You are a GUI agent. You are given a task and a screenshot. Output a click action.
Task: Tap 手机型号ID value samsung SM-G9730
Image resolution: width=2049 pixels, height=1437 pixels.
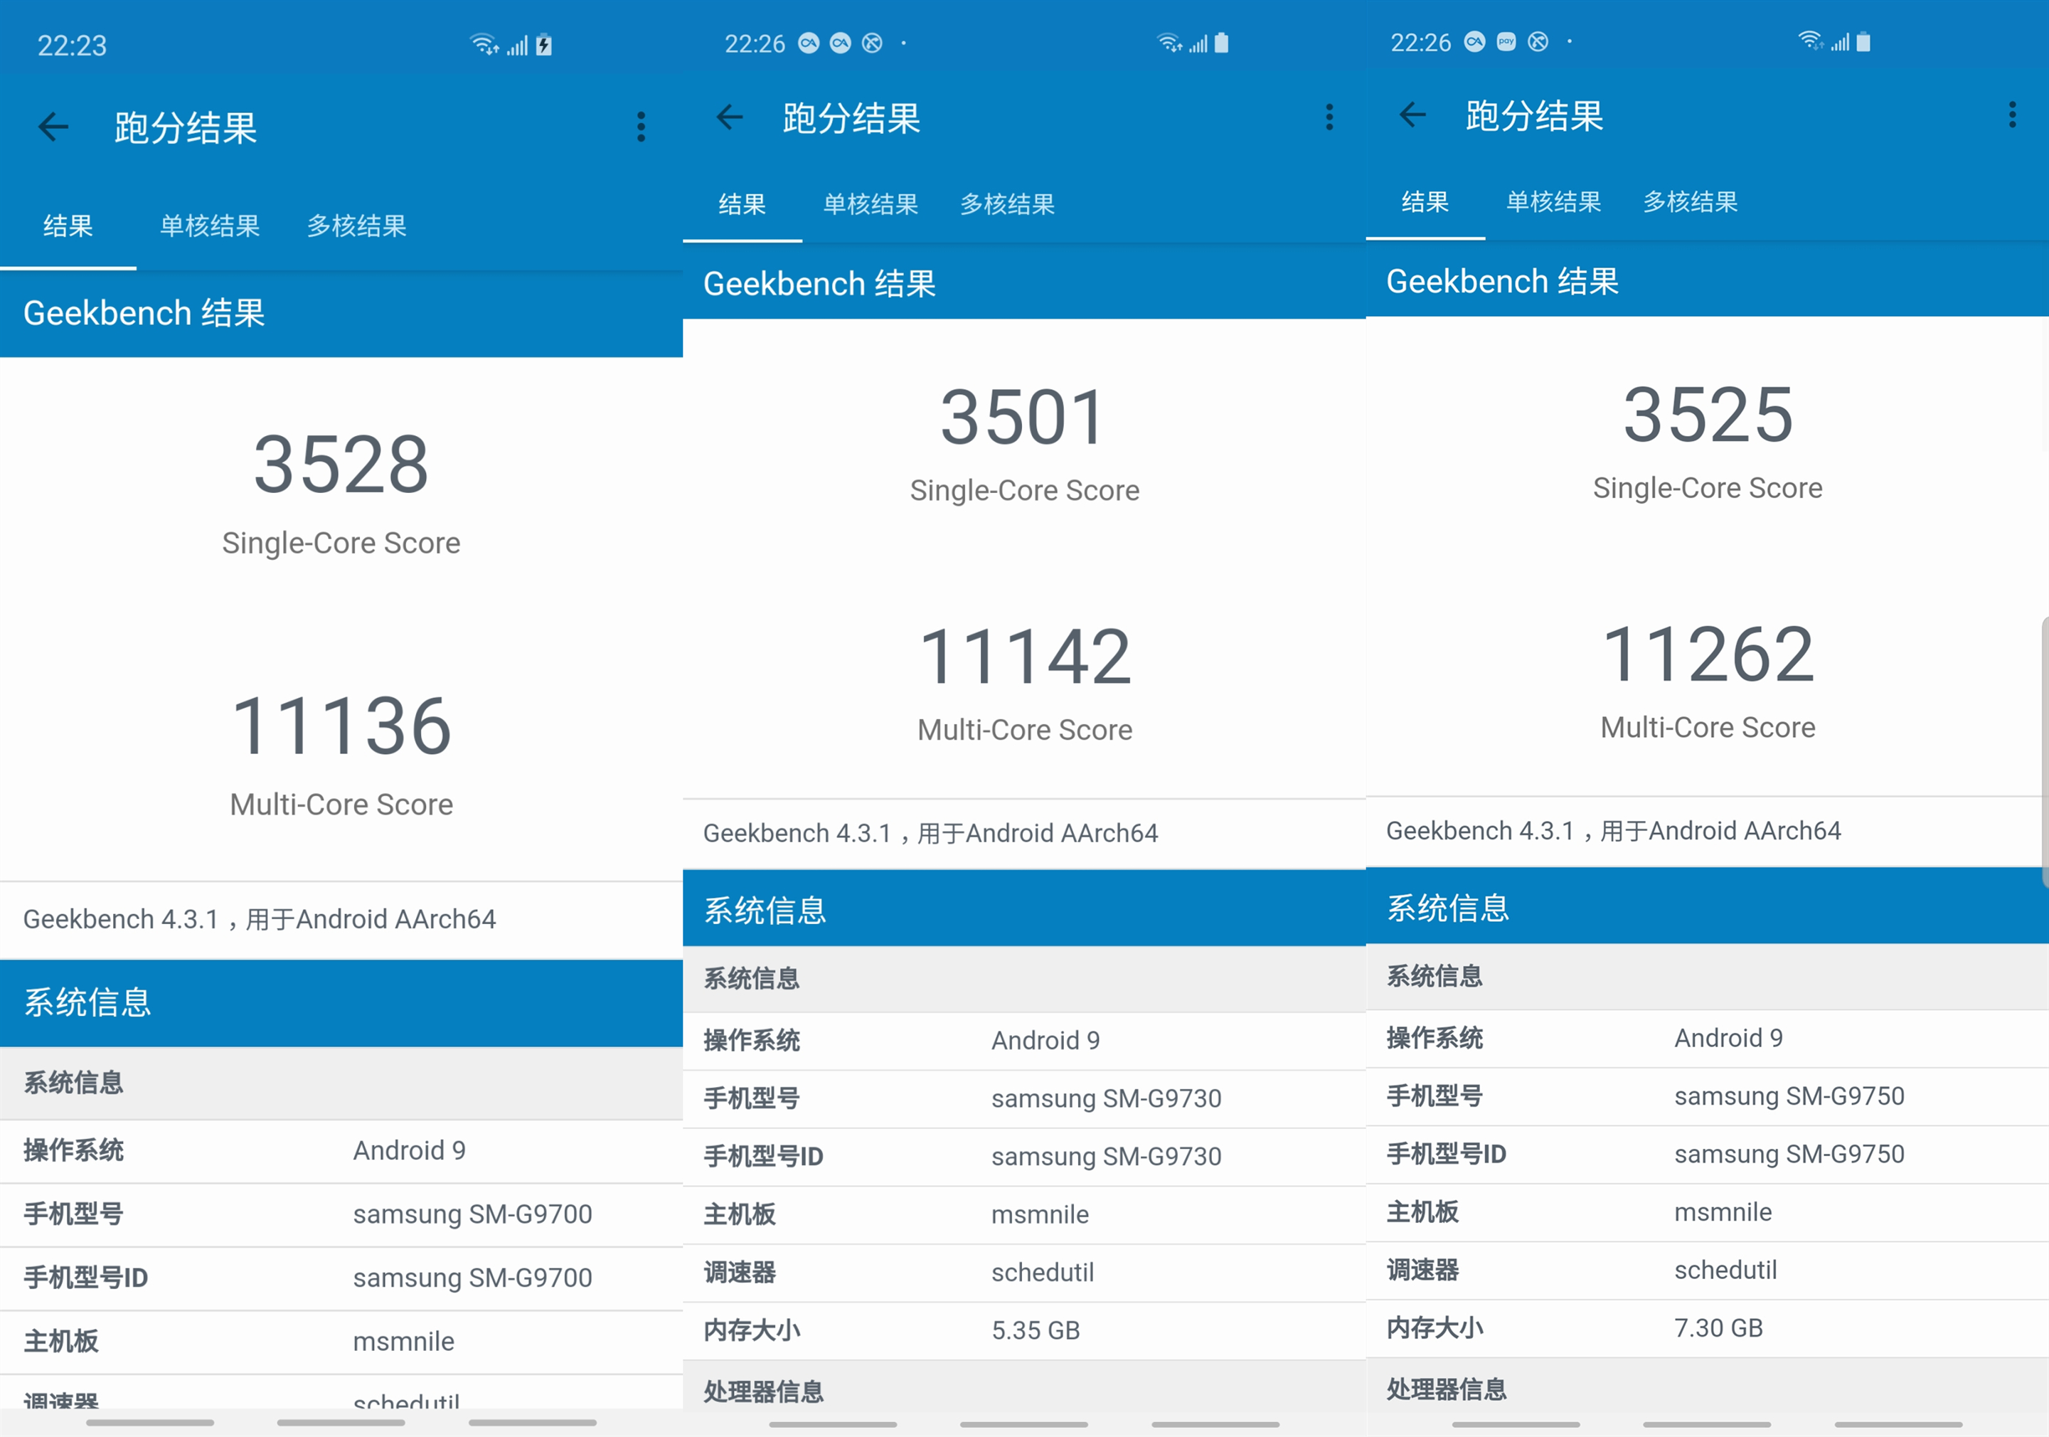(1107, 1157)
